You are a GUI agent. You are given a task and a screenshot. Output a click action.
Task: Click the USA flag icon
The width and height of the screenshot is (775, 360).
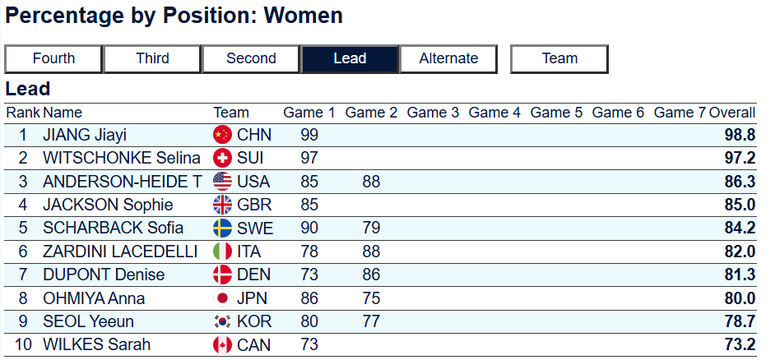[222, 182]
